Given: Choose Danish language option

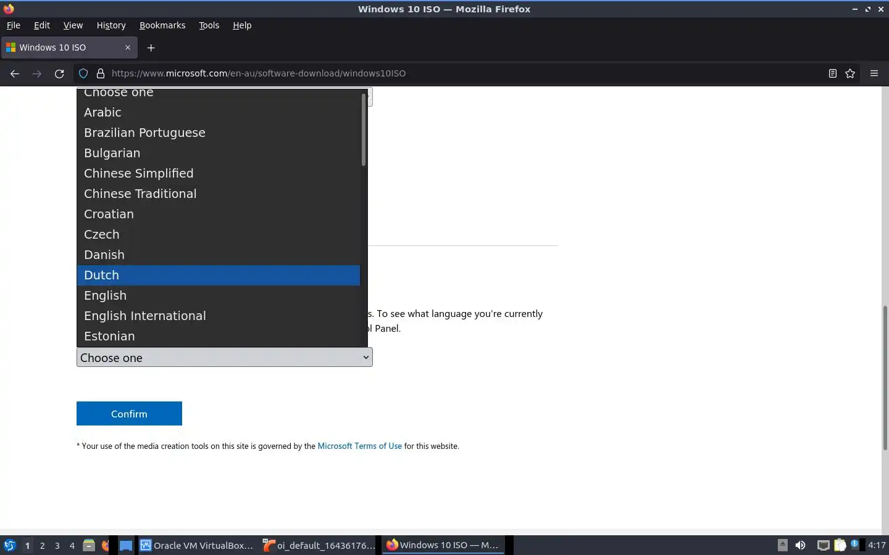Looking at the screenshot, I should [219, 255].
